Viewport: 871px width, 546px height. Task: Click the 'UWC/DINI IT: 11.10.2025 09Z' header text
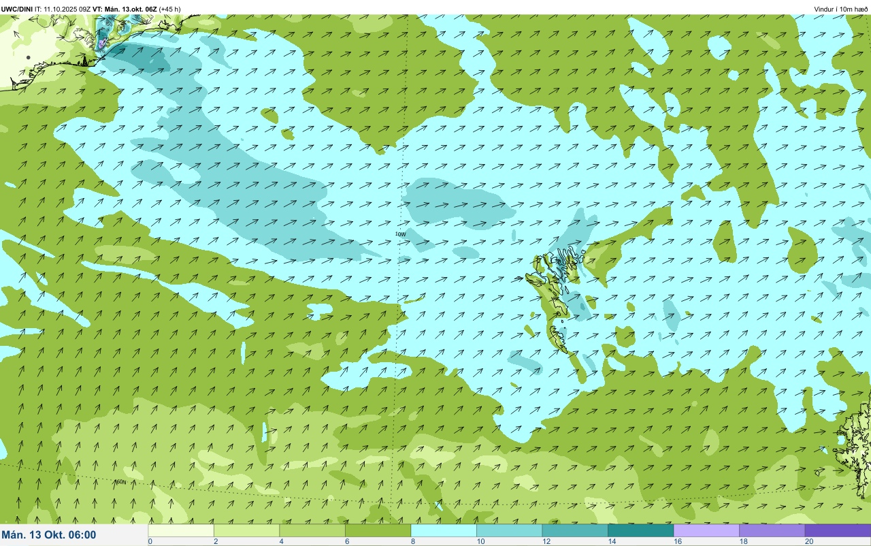click(x=46, y=9)
